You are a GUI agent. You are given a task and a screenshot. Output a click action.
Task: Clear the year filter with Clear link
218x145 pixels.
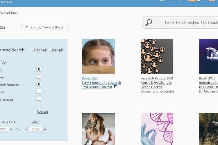click(x=35, y=122)
